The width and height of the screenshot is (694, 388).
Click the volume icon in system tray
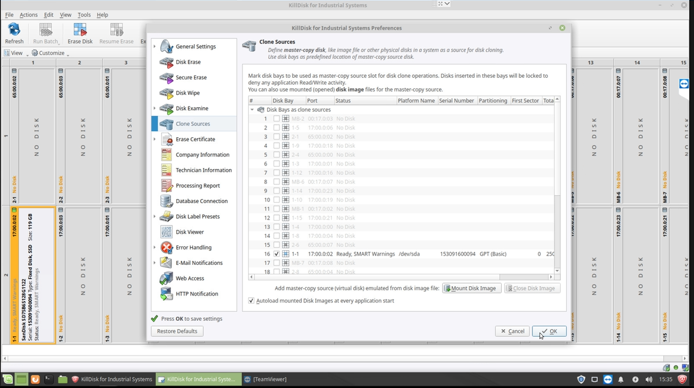pyautogui.click(x=649, y=379)
